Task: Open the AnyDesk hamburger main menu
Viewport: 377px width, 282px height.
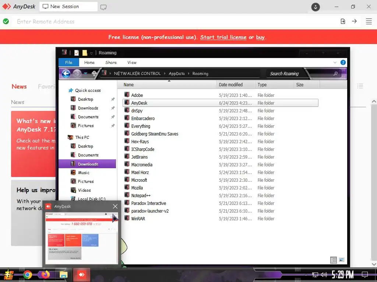Action: (x=369, y=21)
